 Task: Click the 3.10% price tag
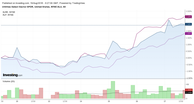pyautogui.click(x=188, y=17)
